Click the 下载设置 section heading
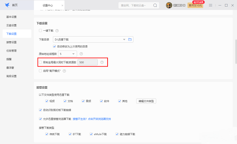Screen dimensions: 237x144 [x=42, y=23]
